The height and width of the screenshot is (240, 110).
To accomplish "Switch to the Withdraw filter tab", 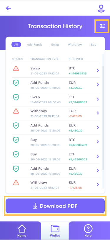I will (x=75, y=44).
